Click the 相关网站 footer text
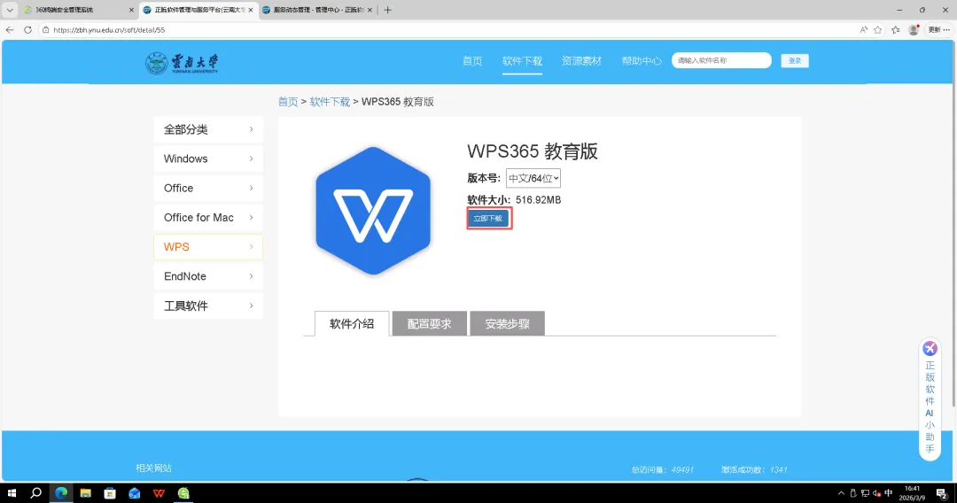Viewport: 957px width, 503px height. (x=154, y=468)
